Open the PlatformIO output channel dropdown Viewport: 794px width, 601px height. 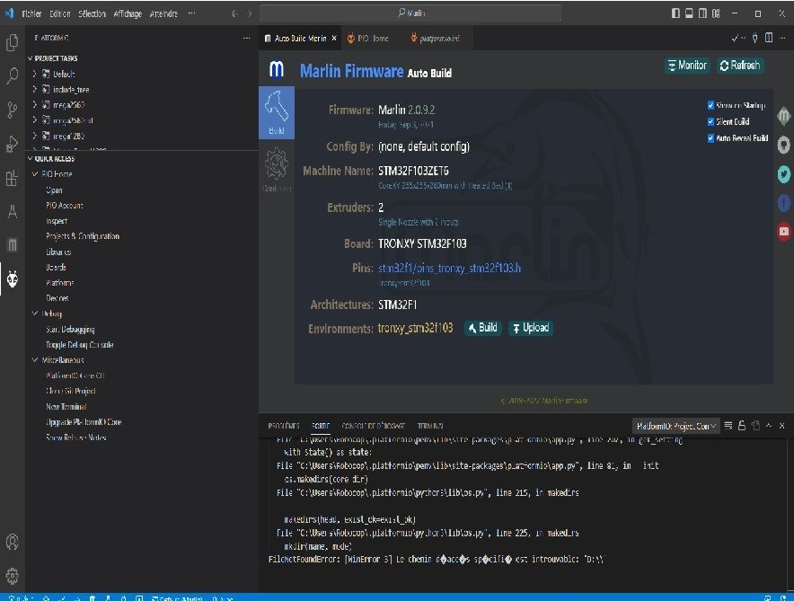click(x=676, y=427)
